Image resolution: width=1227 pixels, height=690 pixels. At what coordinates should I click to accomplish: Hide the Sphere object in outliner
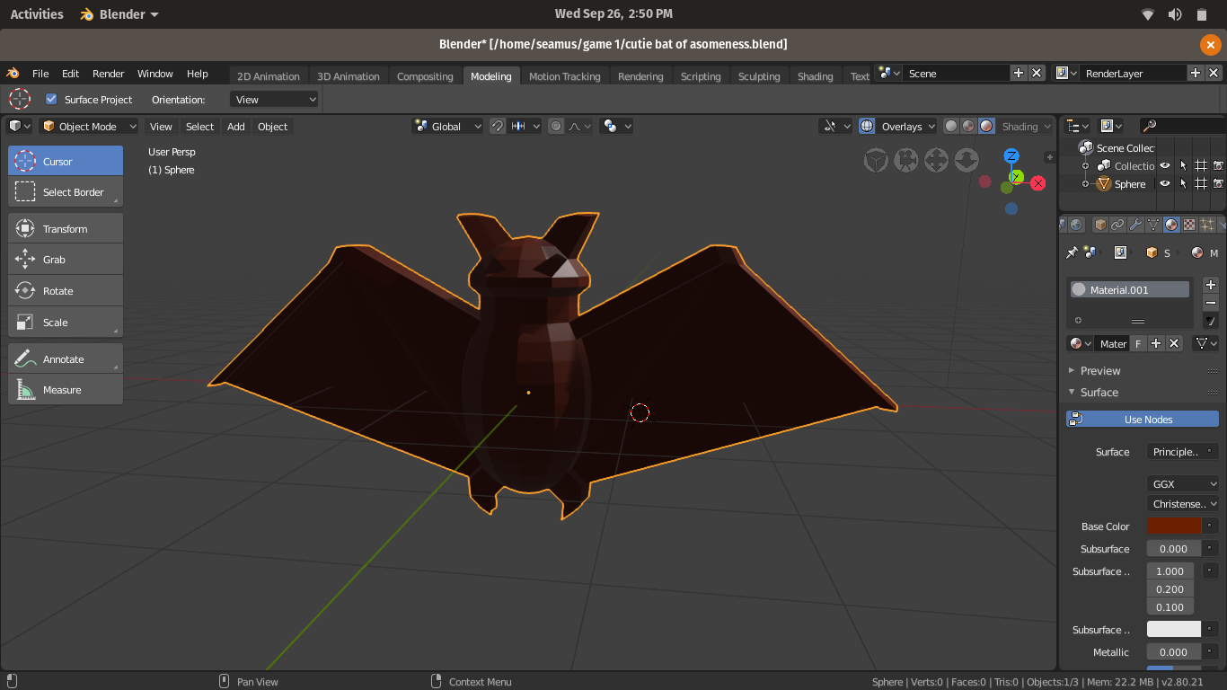(x=1164, y=183)
